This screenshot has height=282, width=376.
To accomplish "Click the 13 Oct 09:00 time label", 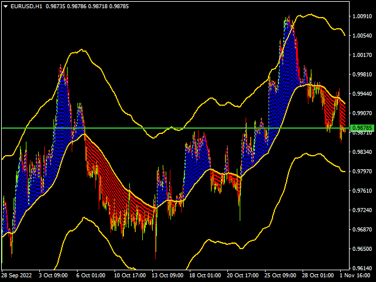I will pos(167,276).
